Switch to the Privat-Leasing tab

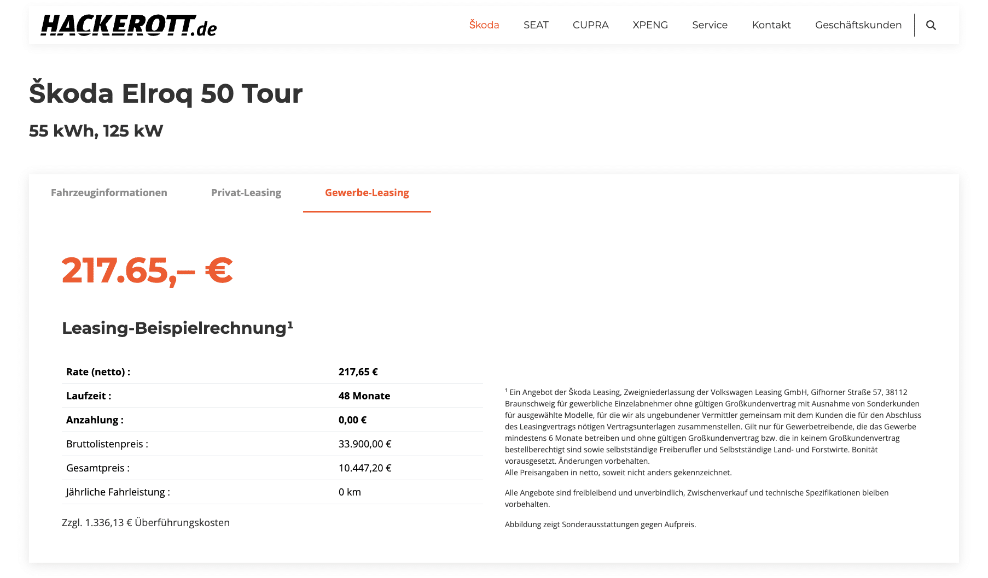246,193
